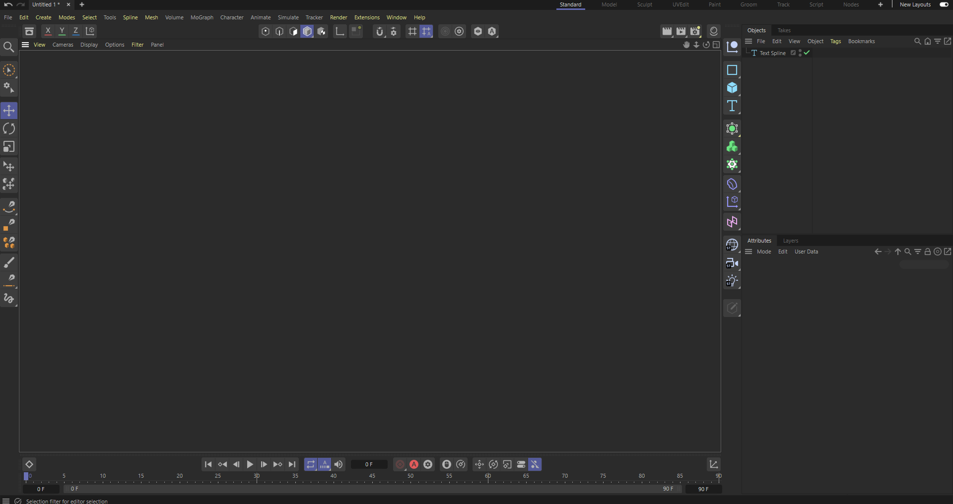Toggle Text Spline visibility dots
Viewport: 953px width, 504px height.
pyautogui.click(x=800, y=53)
